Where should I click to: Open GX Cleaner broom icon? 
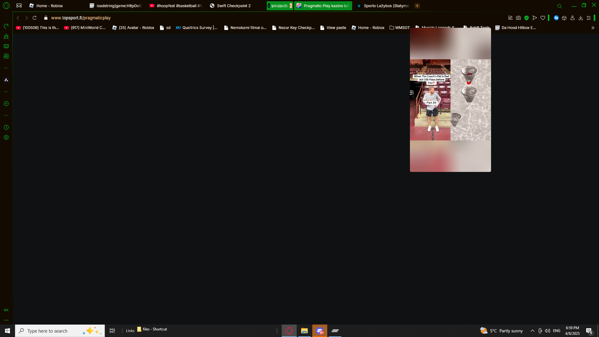click(6, 36)
